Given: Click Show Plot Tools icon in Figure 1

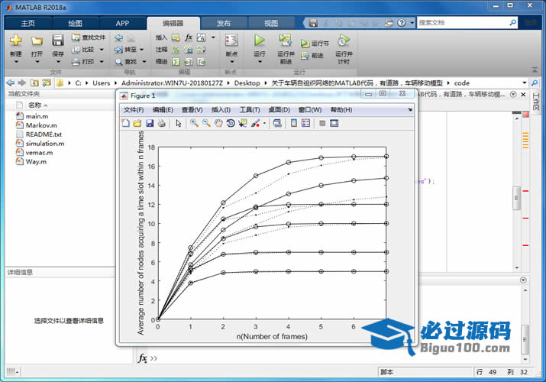Looking at the screenshot, I should 334,123.
